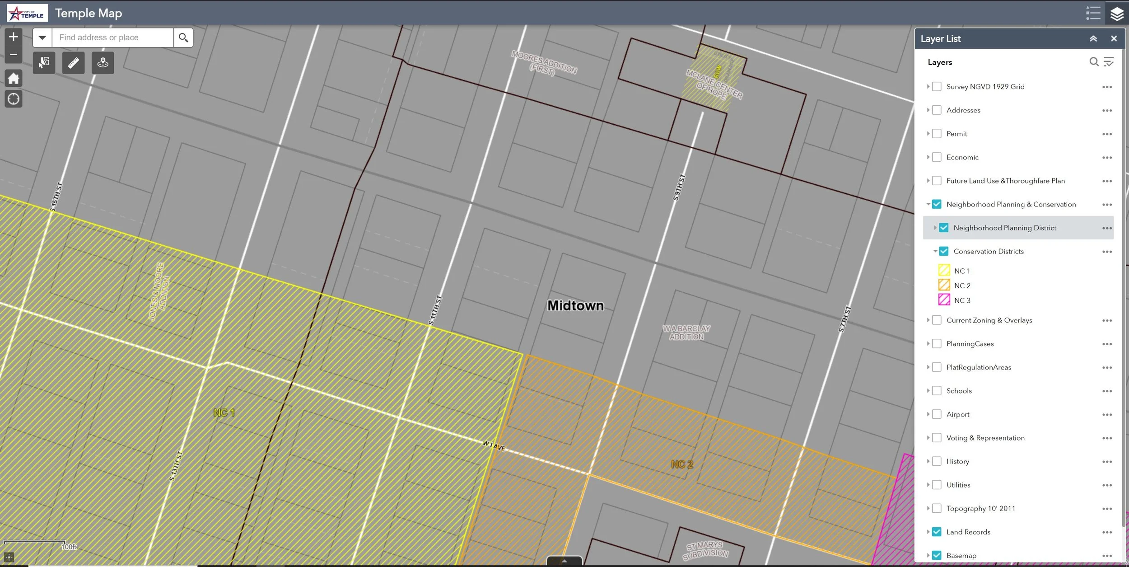1129x567 pixels.
Task: Open the map legend panel
Action: tap(1093, 13)
